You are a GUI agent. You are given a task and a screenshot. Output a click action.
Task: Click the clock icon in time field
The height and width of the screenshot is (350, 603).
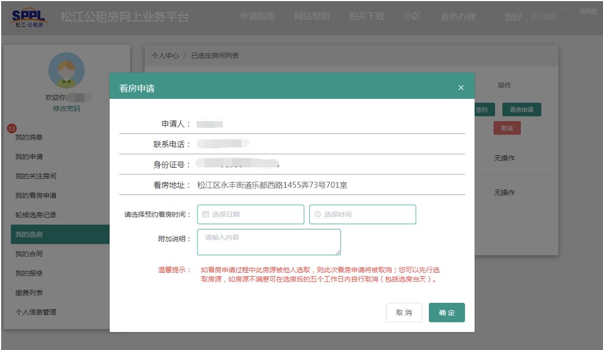[x=318, y=214]
